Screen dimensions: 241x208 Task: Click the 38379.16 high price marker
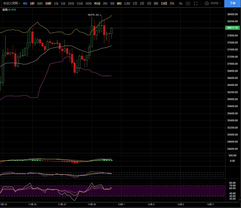point(93,15)
